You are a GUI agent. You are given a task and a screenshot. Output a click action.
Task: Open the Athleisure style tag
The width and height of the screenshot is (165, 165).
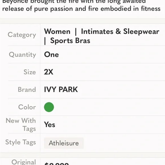64,143
